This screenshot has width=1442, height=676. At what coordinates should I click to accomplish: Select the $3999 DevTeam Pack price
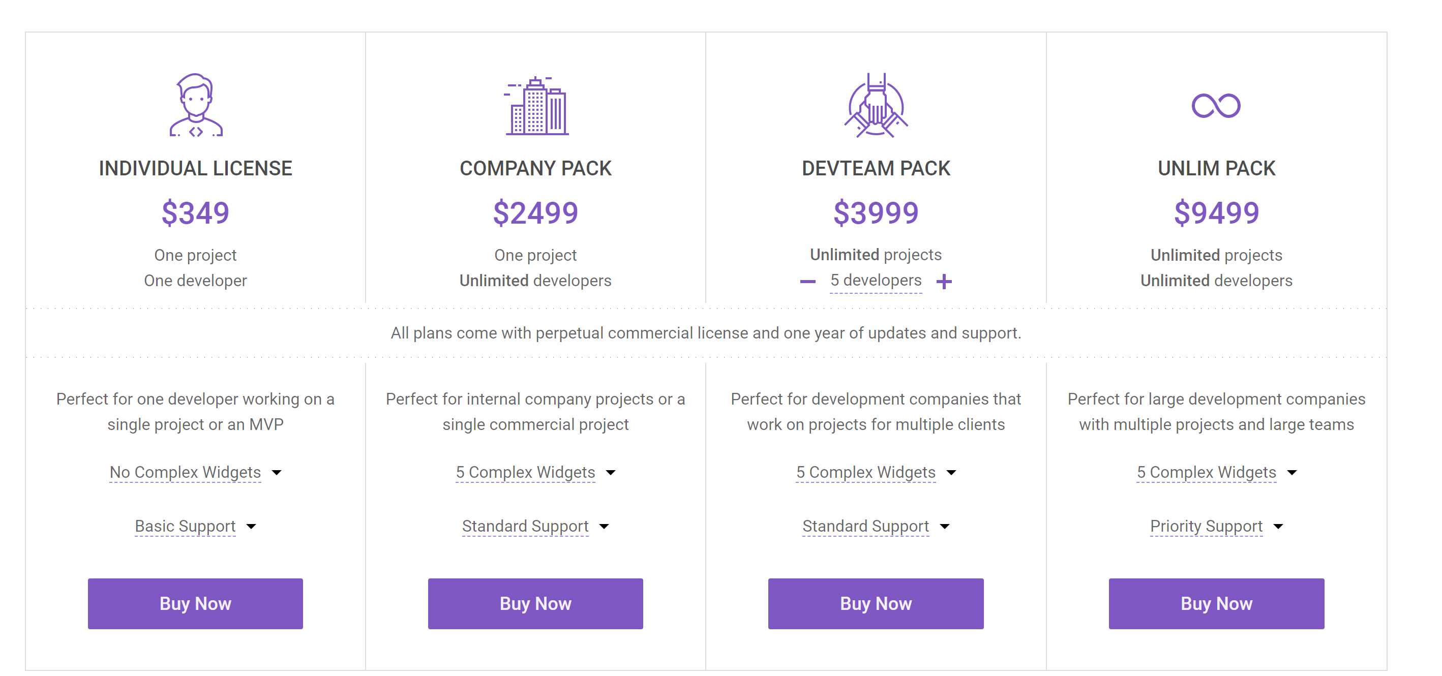(x=876, y=213)
